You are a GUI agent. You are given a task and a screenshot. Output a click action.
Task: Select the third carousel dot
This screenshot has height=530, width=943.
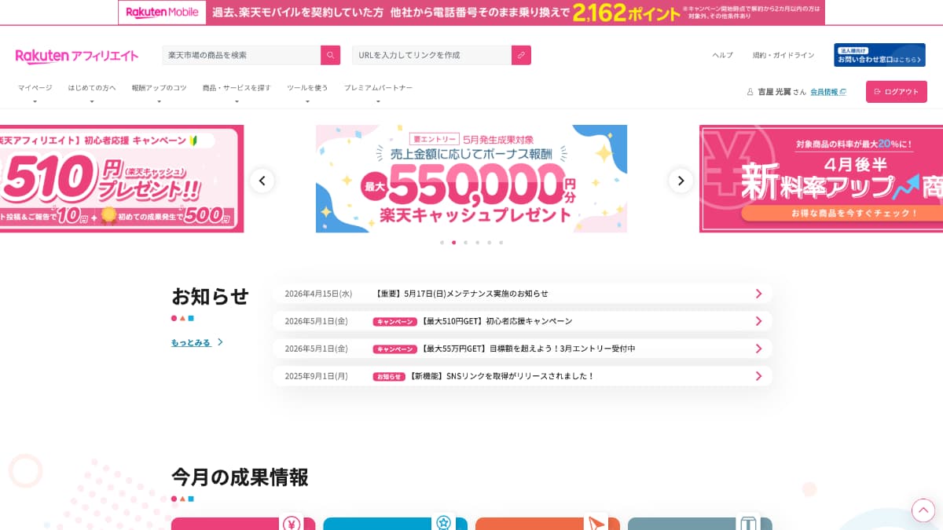click(x=465, y=243)
